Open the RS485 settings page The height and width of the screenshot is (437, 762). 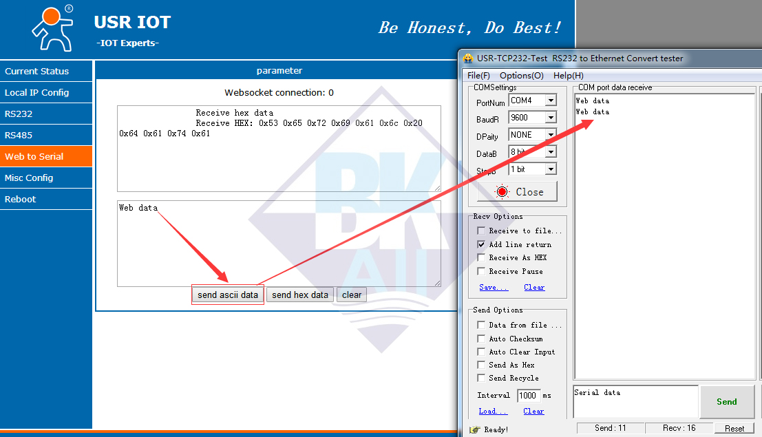click(46, 135)
